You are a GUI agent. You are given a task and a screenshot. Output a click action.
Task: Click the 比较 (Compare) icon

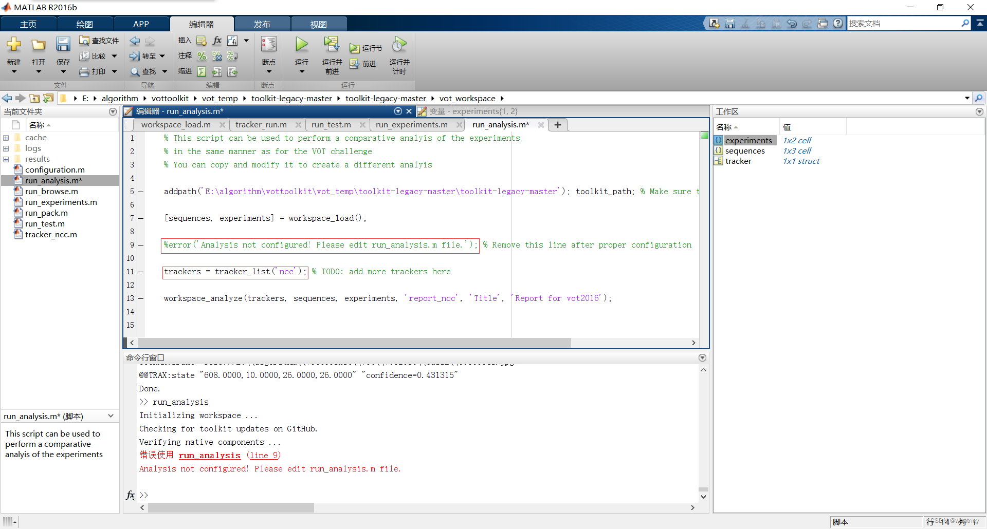pos(84,56)
